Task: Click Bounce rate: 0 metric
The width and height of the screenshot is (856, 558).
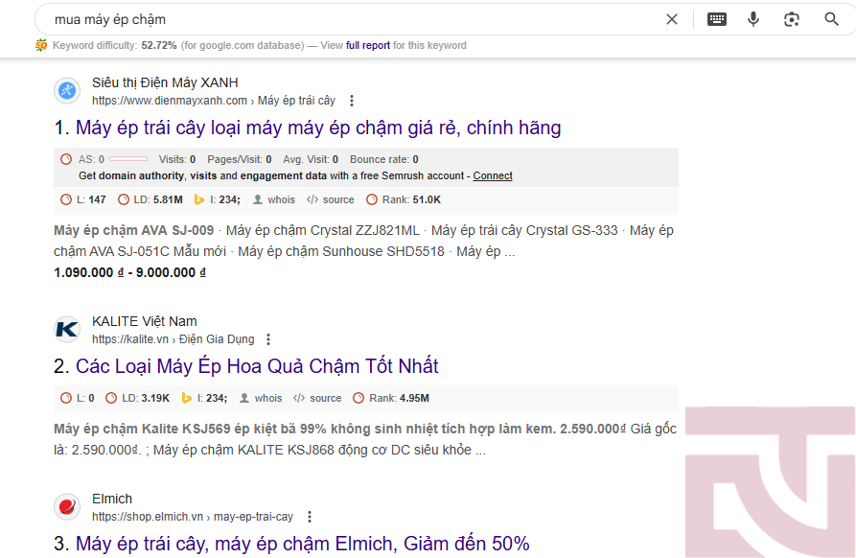Action: [383, 159]
